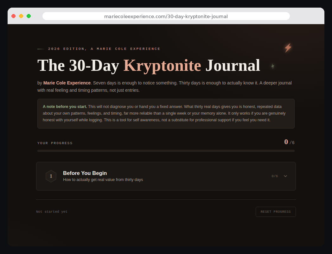Click the browser address bar URL
Viewport: 332px width, 254px height.
click(166, 16)
